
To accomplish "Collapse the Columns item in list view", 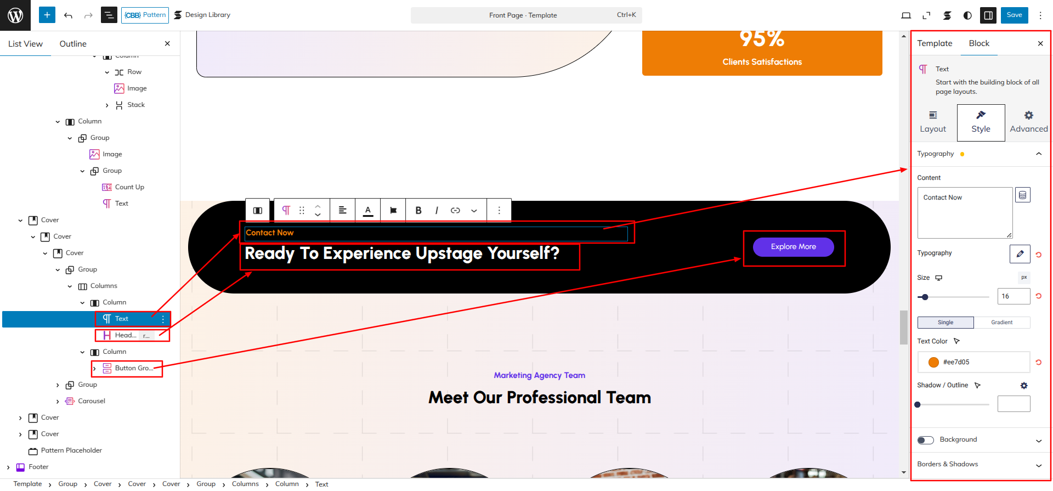I will click(70, 286).
